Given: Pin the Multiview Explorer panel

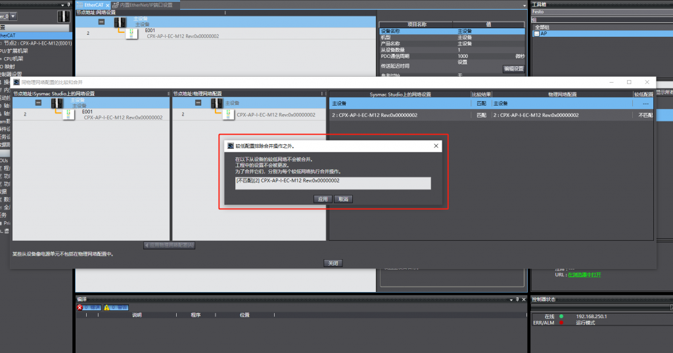Looking at the screenshot, I should 68,5.
